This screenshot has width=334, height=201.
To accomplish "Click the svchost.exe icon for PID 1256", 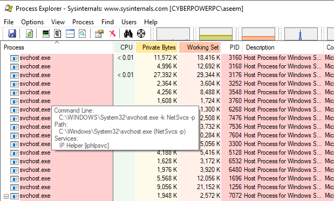I will click(x=15, y=187).
